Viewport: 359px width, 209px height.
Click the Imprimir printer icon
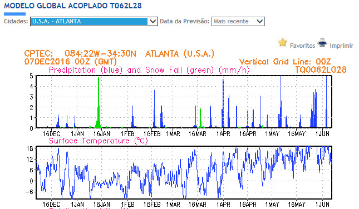(322, 43)
